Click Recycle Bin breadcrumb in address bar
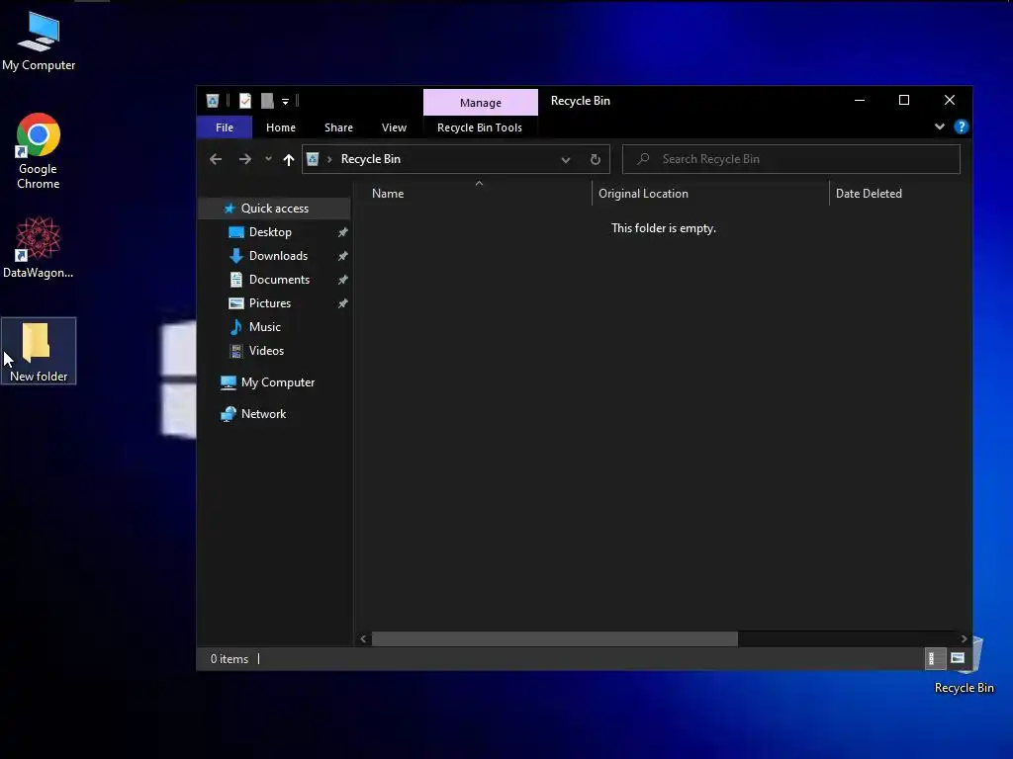Image resolution: width=1013 pixels, height=759 pixels. coord(371,159)
